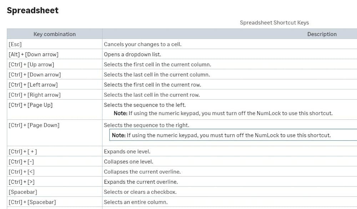
Task: Select the [Ctrl] + [Up arrow] cell
Action: point(31,64)
